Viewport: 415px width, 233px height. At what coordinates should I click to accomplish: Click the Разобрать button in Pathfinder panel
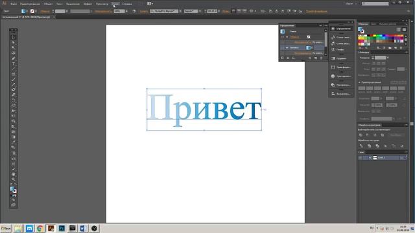pyautogui.click(x=396, y=135)
